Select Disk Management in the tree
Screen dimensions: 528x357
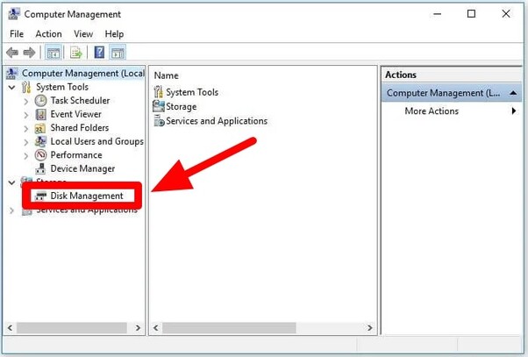(x=87, y=196)
